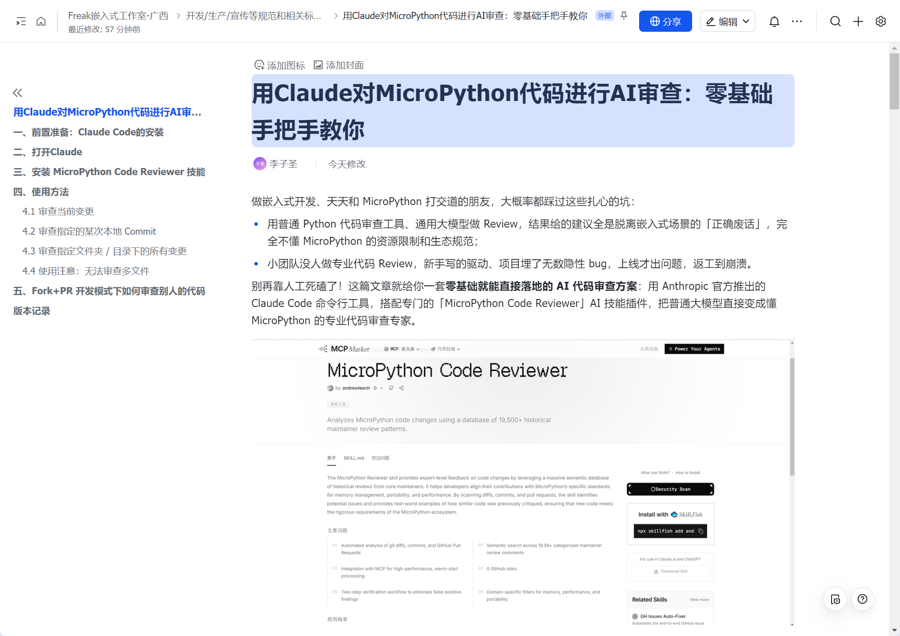Click 添加图标 to add an icon

coord(280,65)
